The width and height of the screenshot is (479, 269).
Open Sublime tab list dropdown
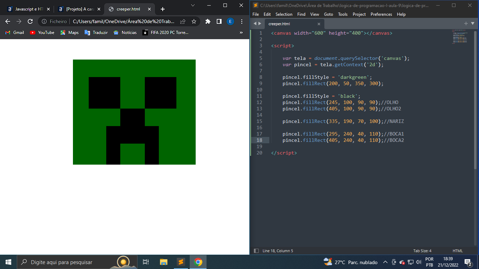pos(472,23)
